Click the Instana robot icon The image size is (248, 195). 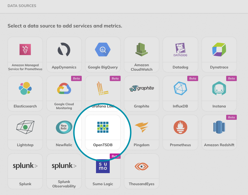[x=219, y=88]
